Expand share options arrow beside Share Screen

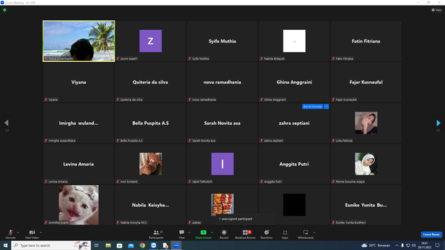212,233
